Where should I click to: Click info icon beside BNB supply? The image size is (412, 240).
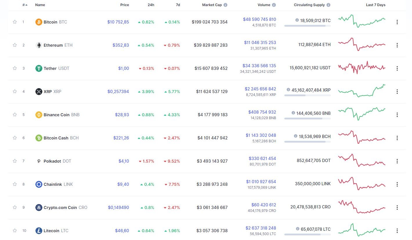[293, 113]
